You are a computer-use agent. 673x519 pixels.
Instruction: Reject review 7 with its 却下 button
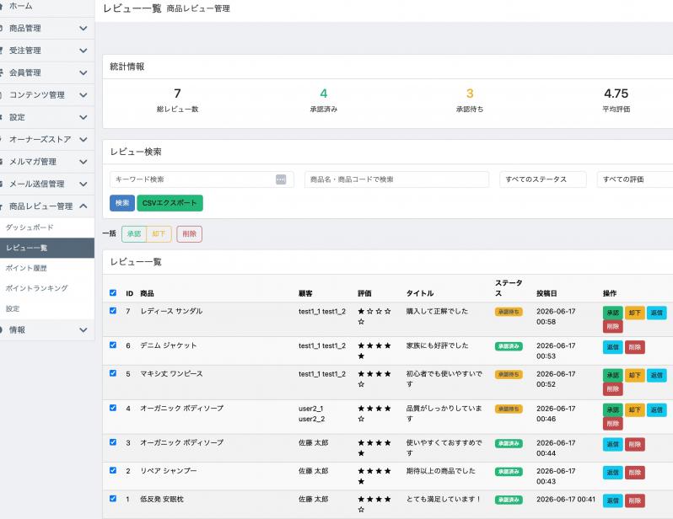(x=635, y=313)
